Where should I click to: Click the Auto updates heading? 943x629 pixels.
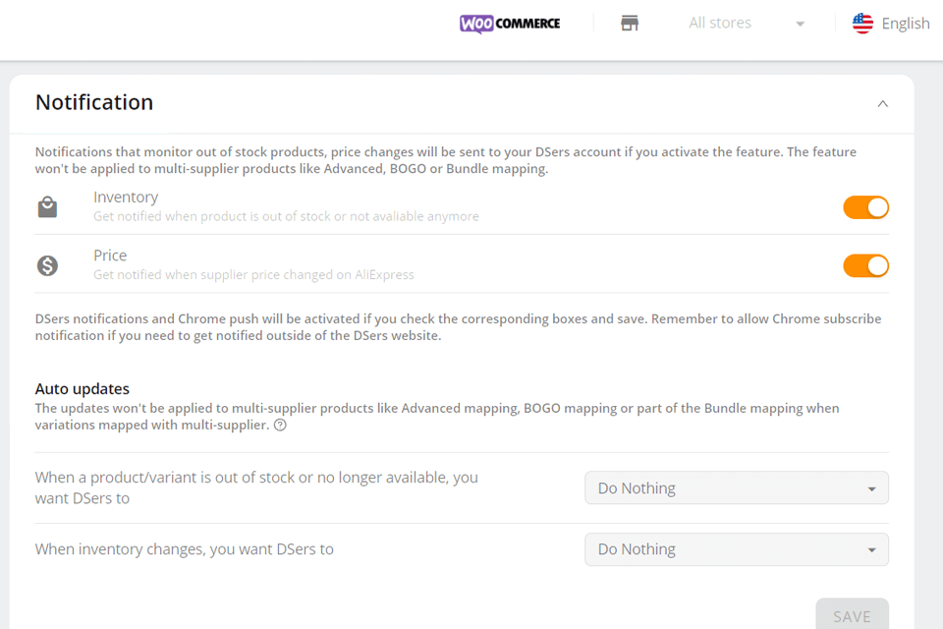point(83,389)
